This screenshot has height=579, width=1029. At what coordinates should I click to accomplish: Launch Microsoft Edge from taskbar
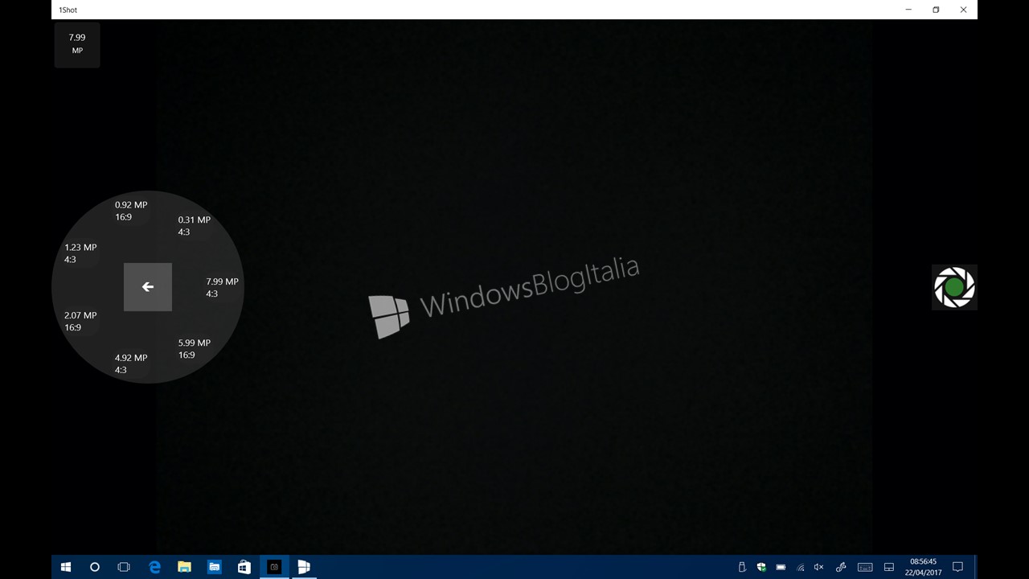pos(154,567)
